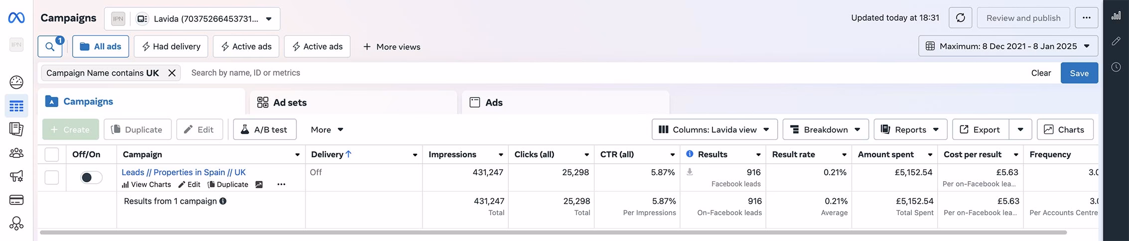The image size is (1129, 241).
Task: Open the search filter magnifier icon
Action: click(x=50, y=47)
